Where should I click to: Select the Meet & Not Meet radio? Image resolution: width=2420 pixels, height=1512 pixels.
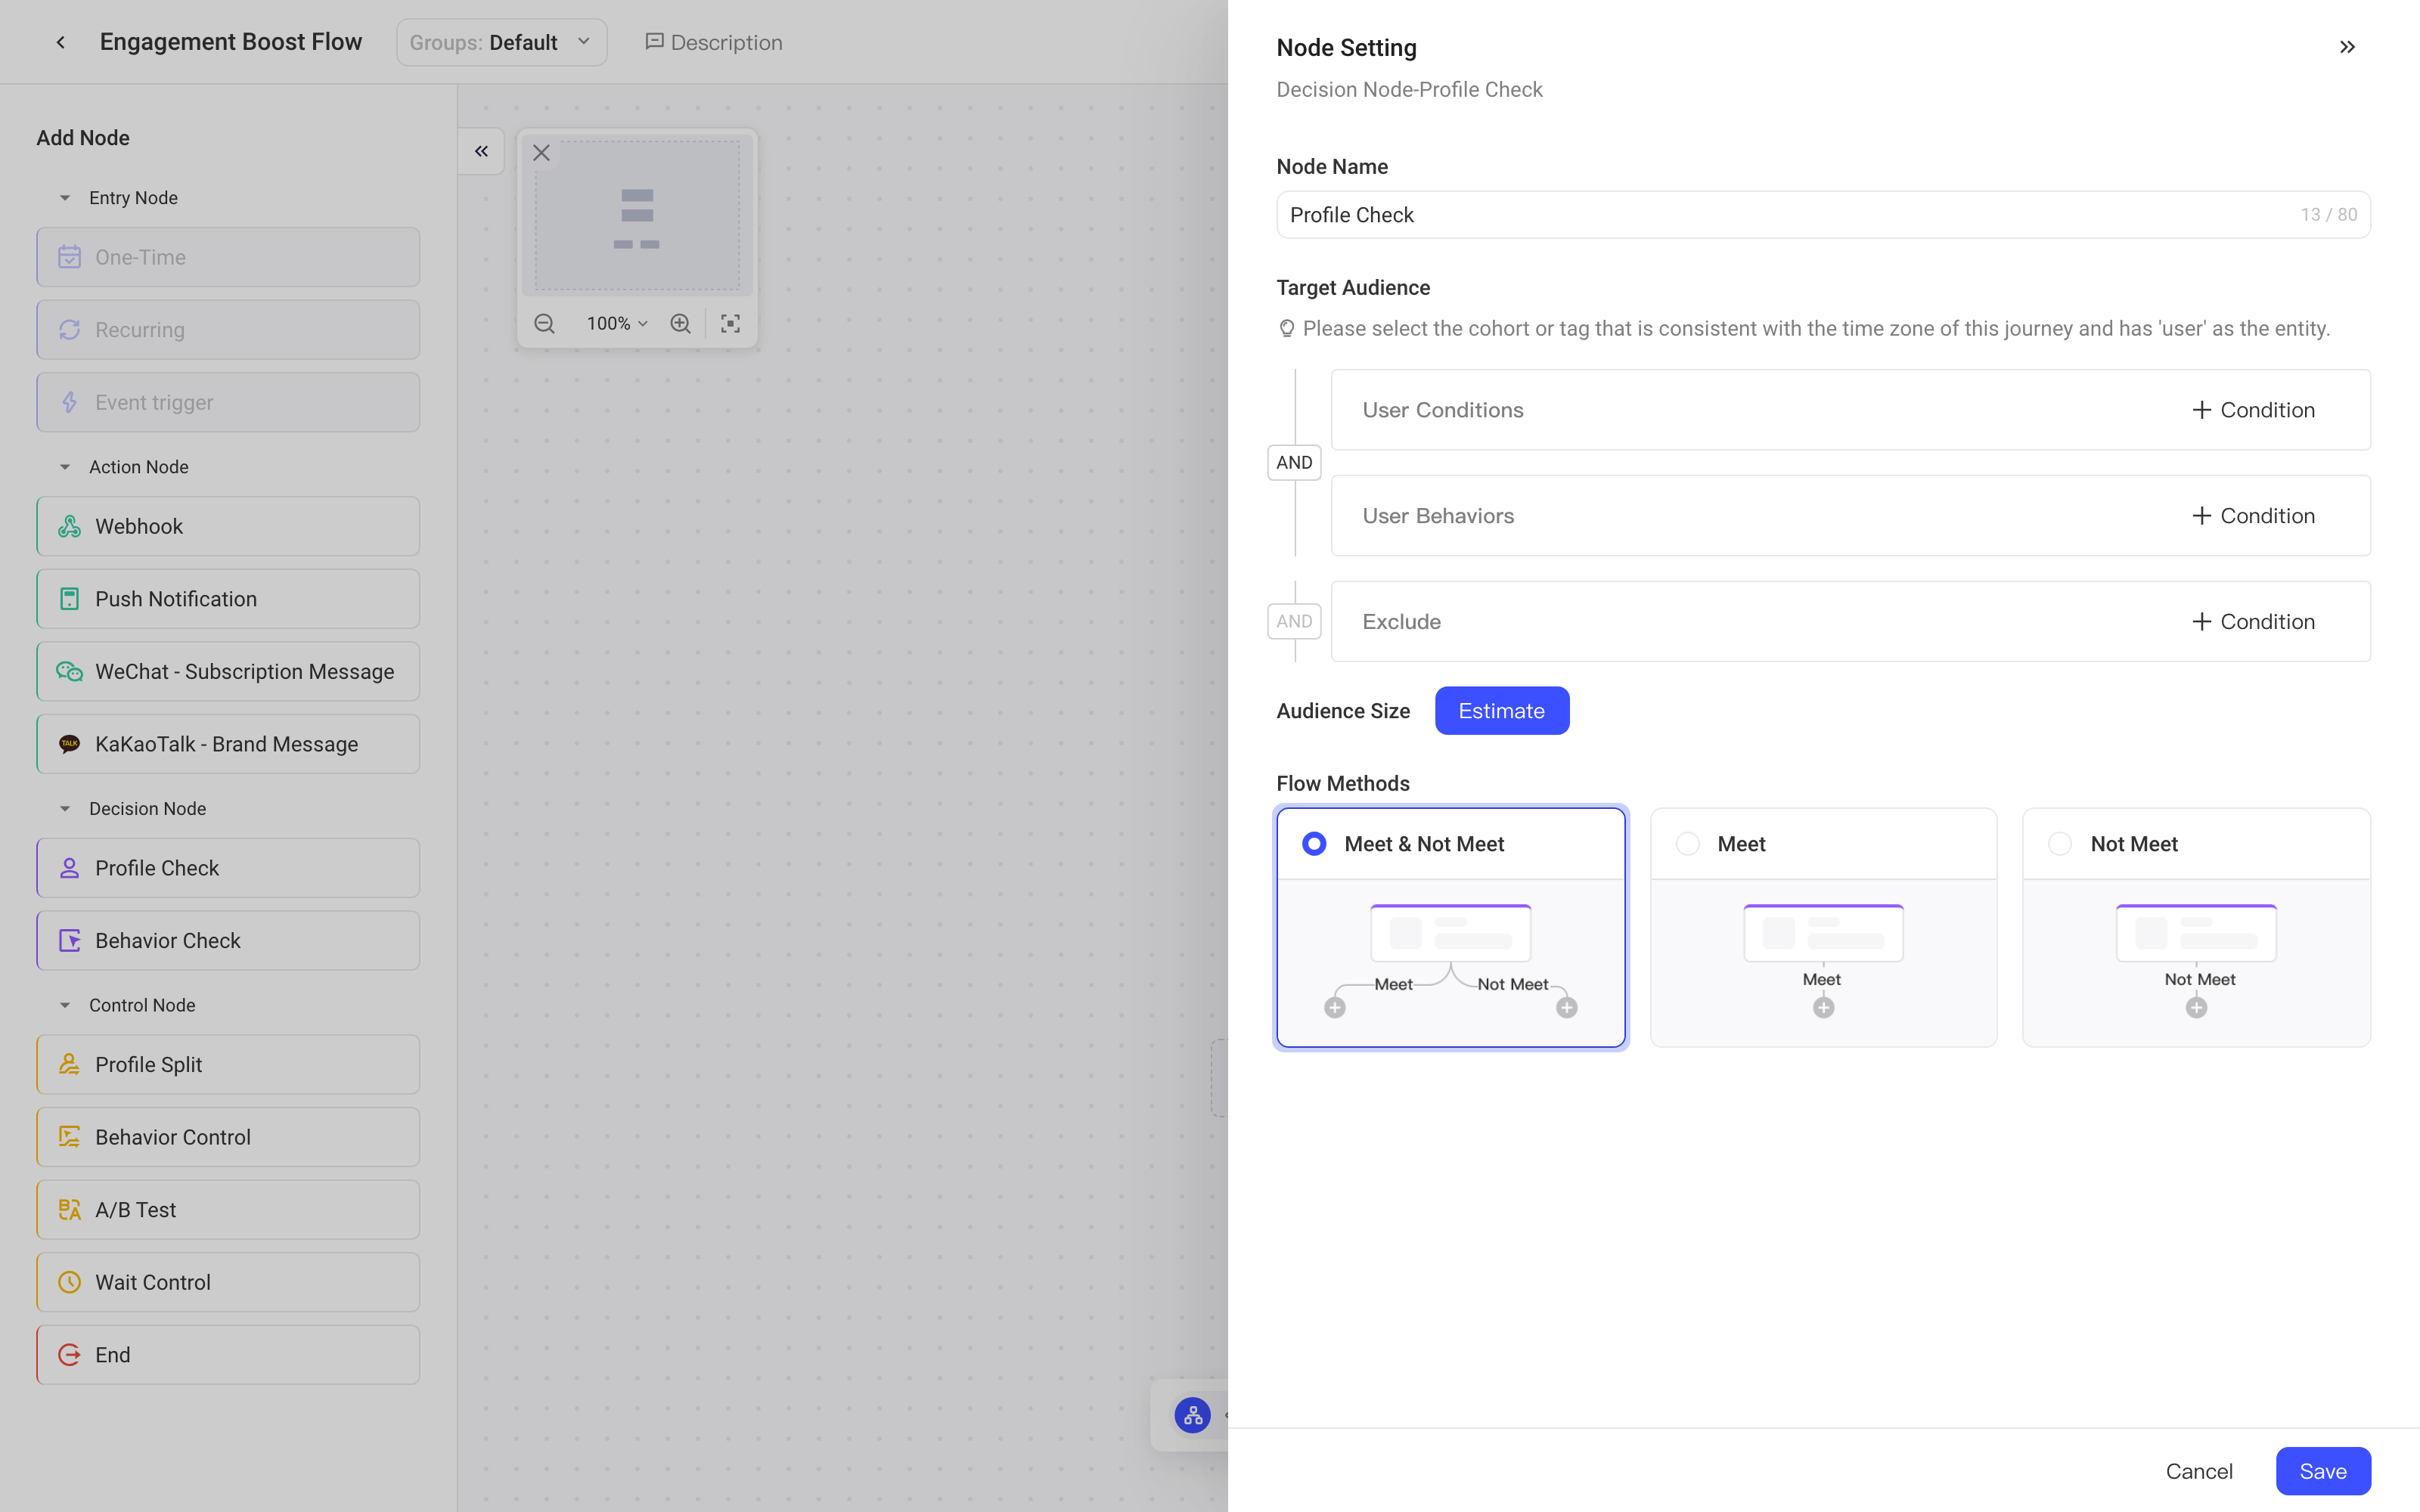(x=1314, y=844)
